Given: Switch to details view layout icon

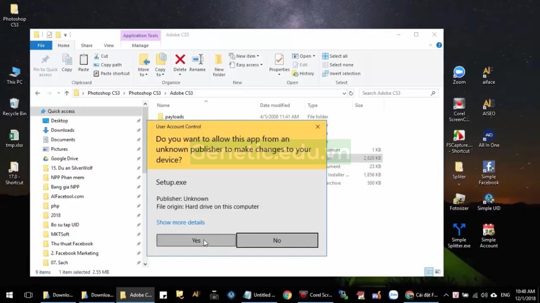Looking at the screenshot, I should (x=429, y=272).
